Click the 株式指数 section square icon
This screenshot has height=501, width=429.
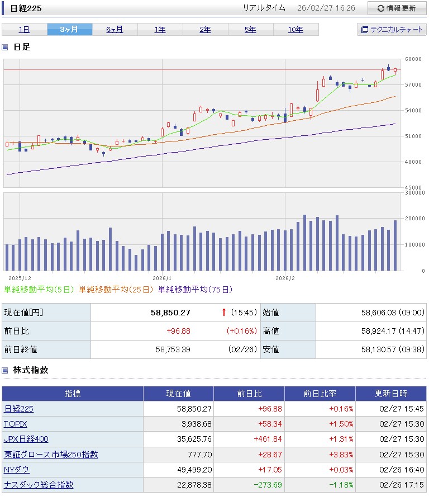[x=5, y=370]
